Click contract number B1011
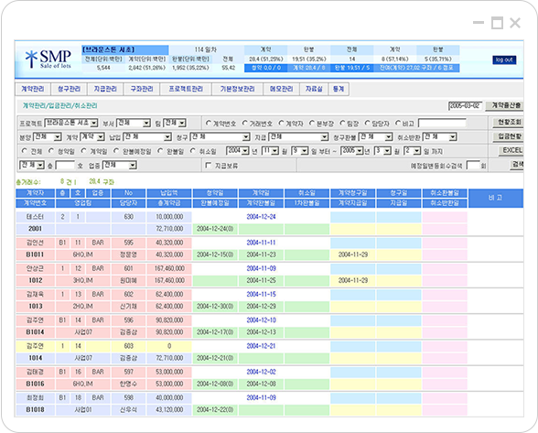The image size is (538, 433). tap(35, 254)
